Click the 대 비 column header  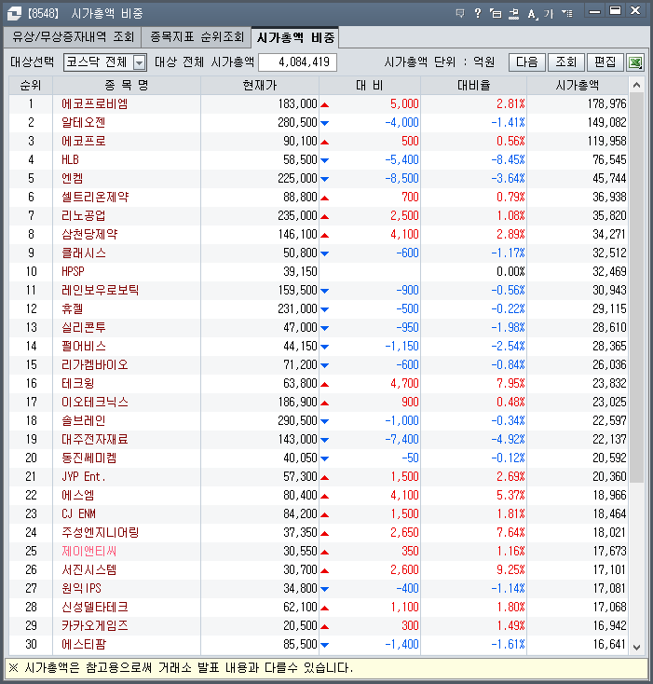370,85
